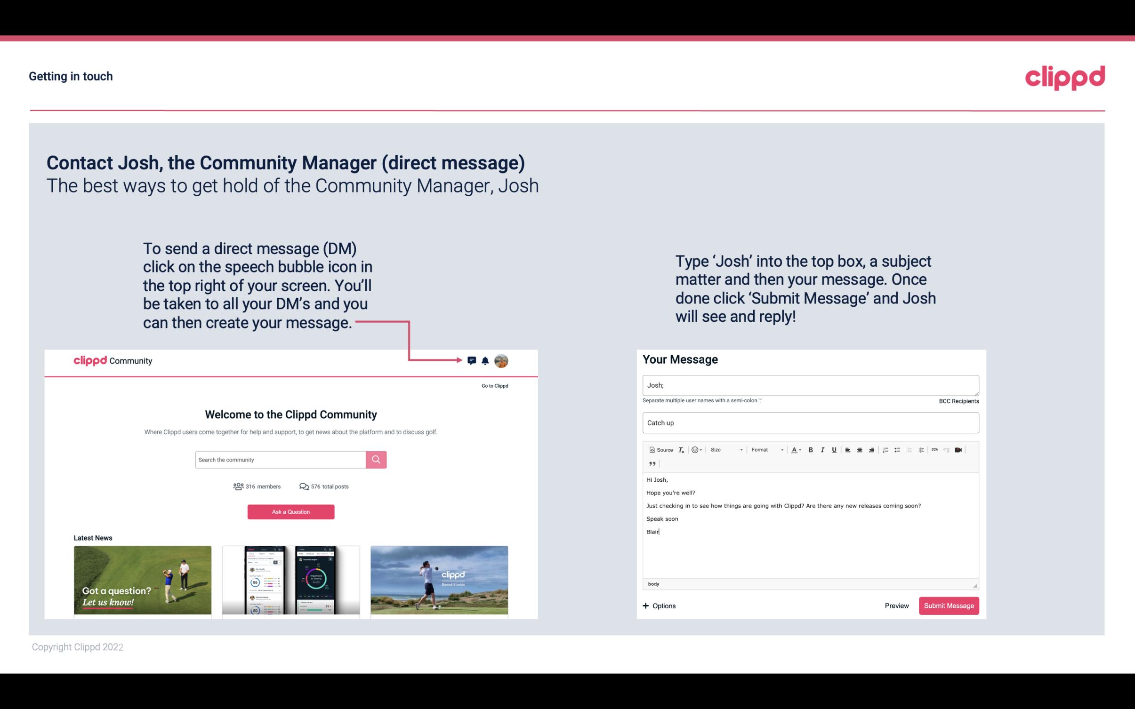Viewport: 1135px width, 709px height.
Task: Toggle the Options expander section
Action: coord(659,605)
